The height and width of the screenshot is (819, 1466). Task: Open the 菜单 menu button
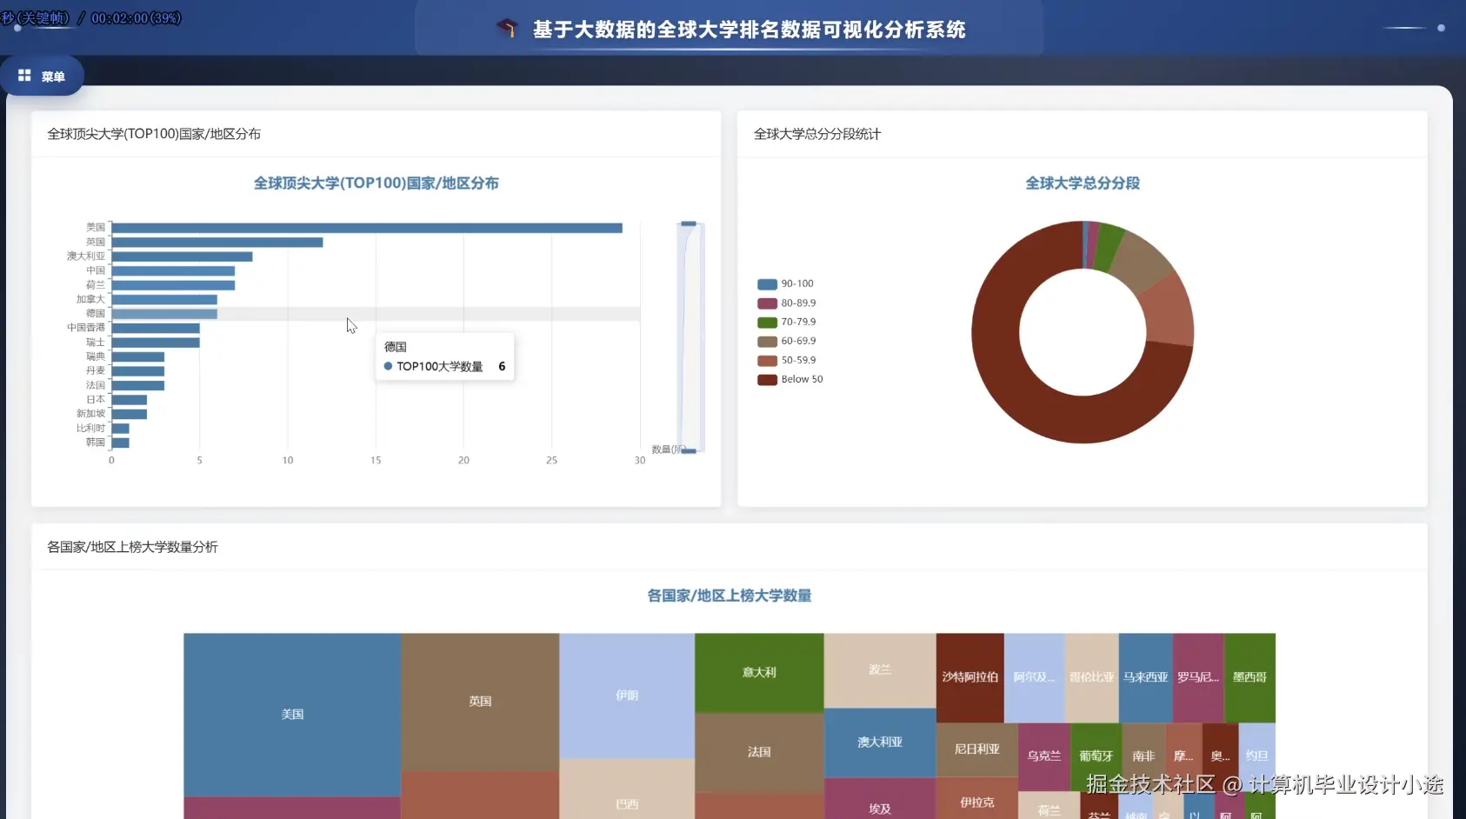pyautogui.click(x=42, y=77)
